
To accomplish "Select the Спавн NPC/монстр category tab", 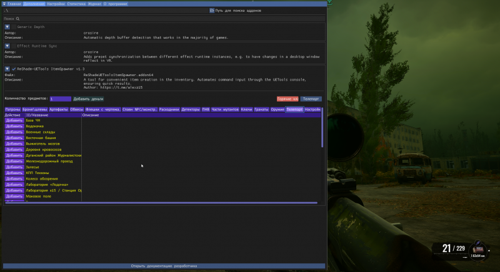I will pos(140,109).
